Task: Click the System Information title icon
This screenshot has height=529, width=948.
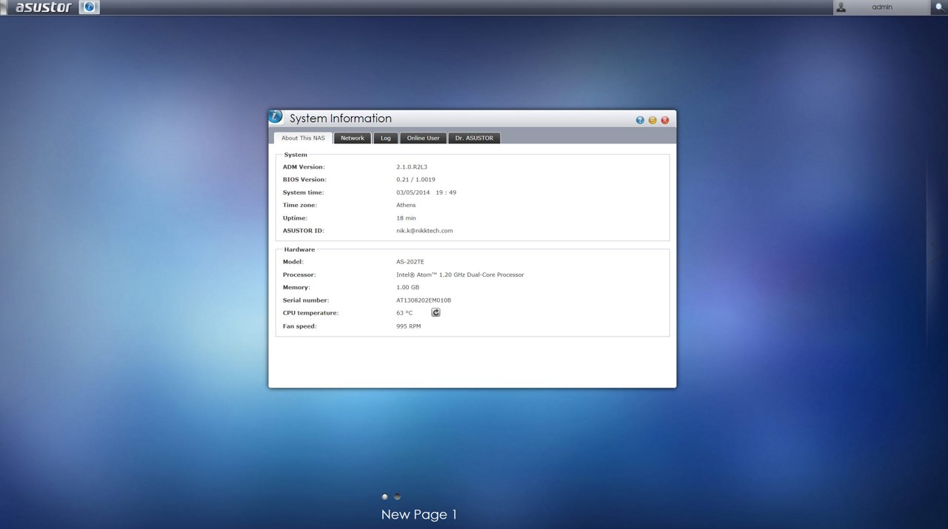Action: tap(276, 117)
